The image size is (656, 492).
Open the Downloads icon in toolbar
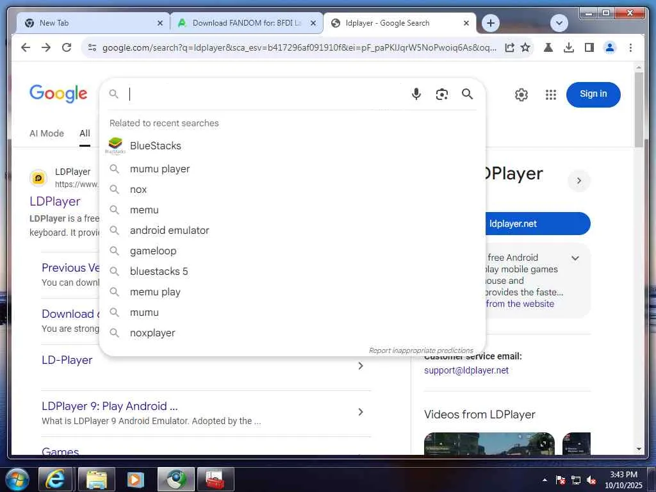569,47
